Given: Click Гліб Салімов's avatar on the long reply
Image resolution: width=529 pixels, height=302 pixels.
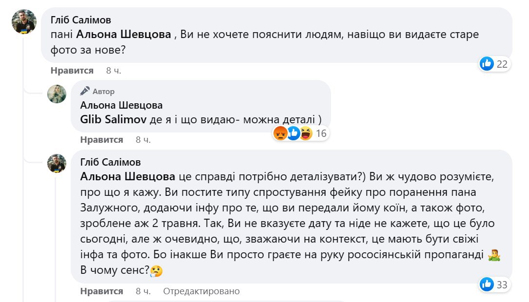Looking at the screenshot, I should point(57,164).
